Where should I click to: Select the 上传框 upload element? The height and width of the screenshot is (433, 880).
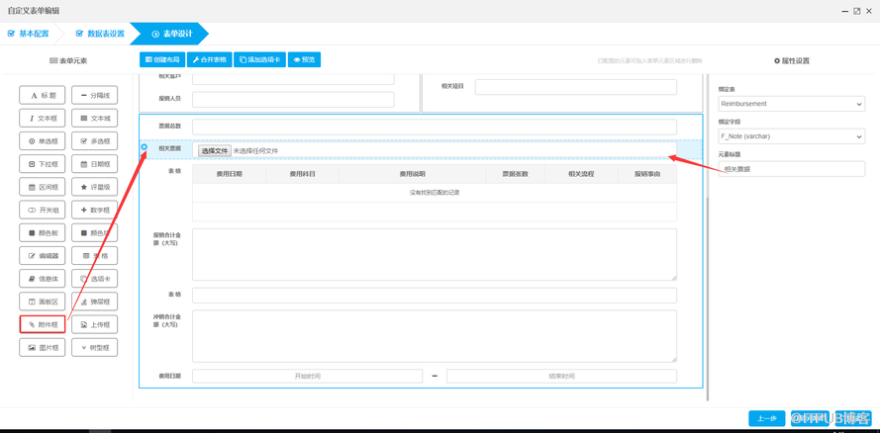click(95, 324)
